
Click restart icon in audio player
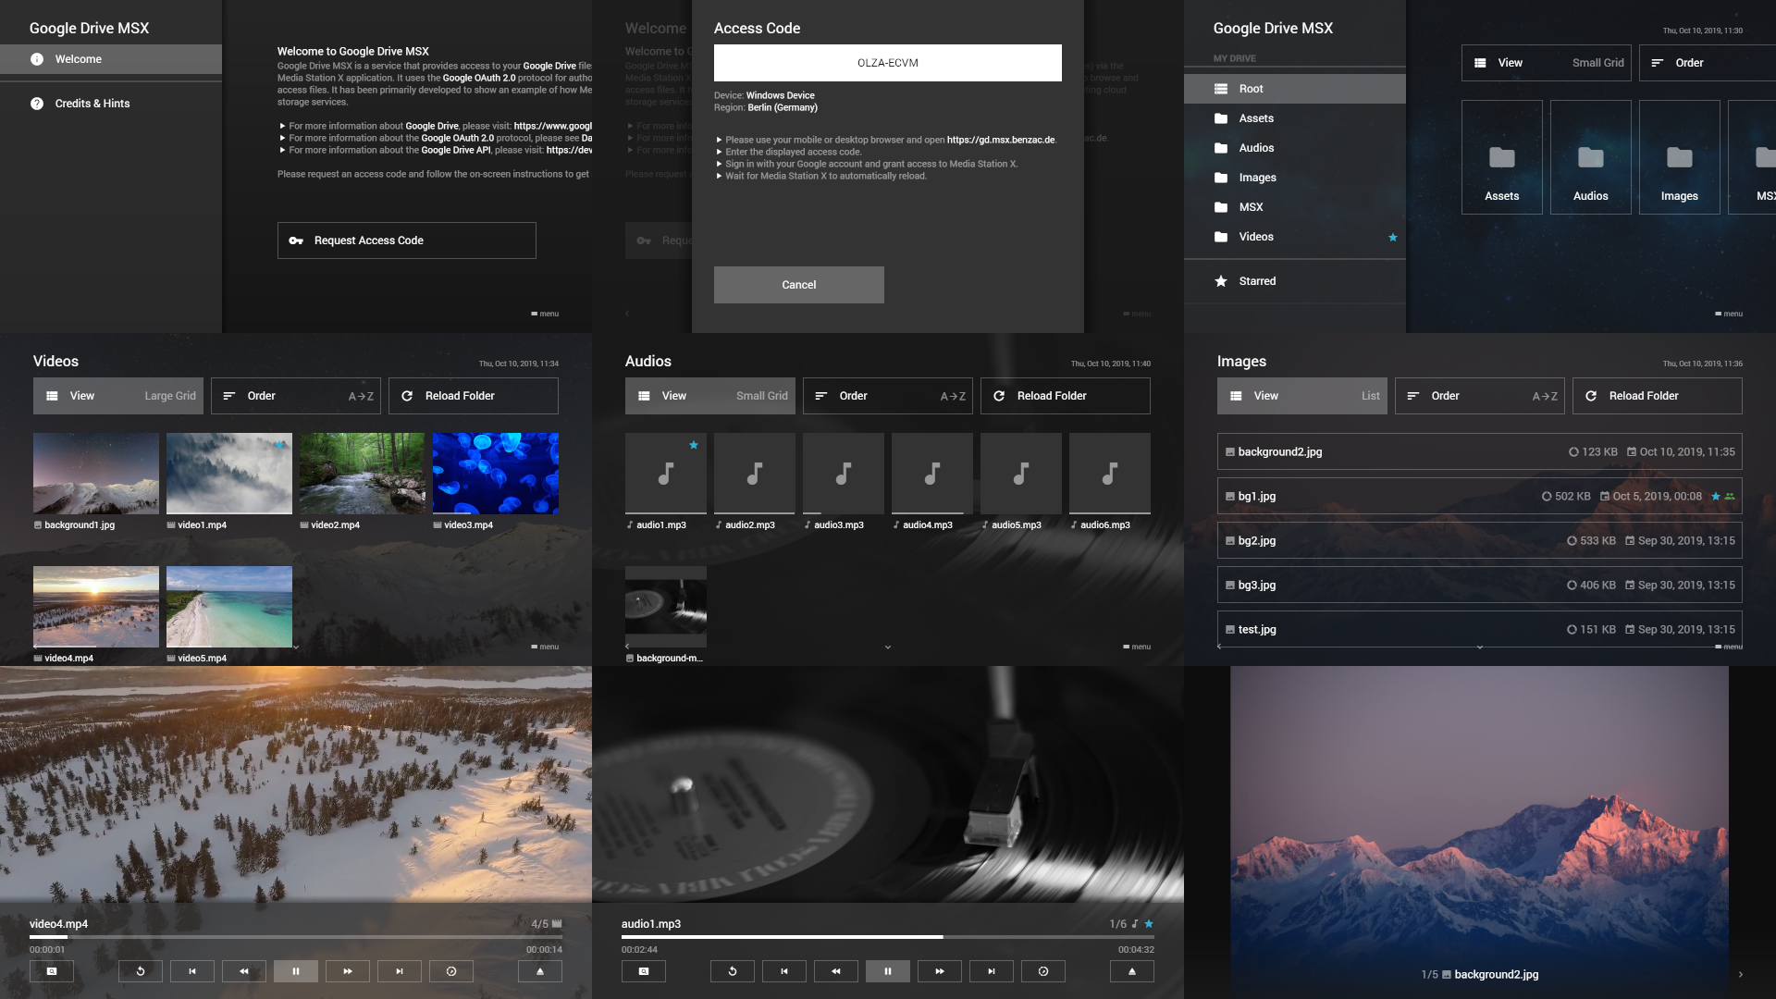point(733,971)
